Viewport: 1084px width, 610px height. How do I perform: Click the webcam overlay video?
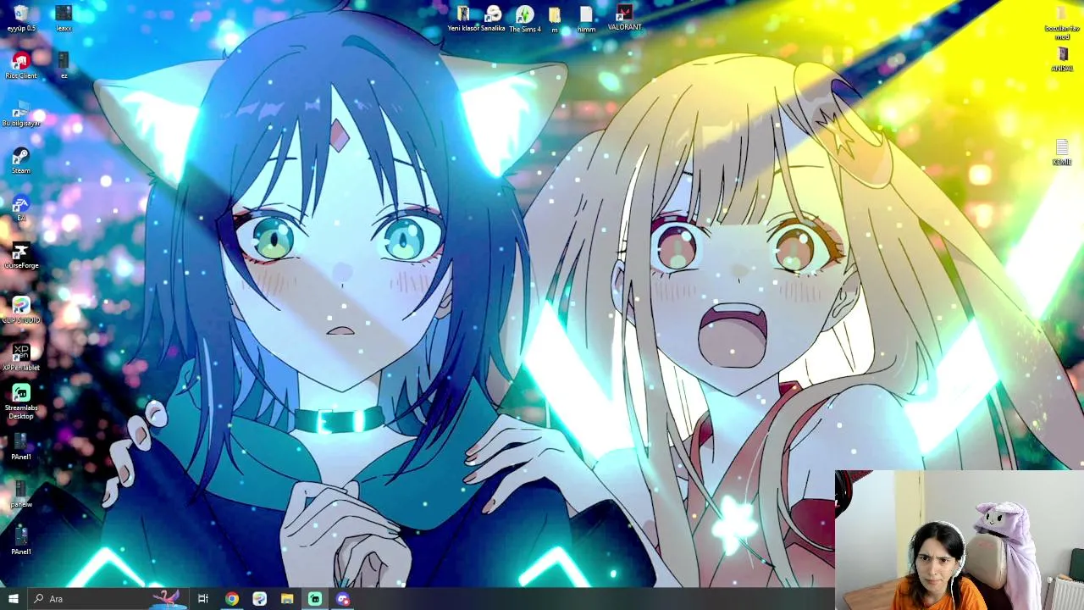coord(960,541)
